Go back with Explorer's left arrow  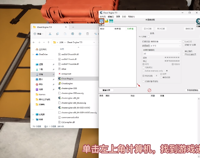point(34,42)
